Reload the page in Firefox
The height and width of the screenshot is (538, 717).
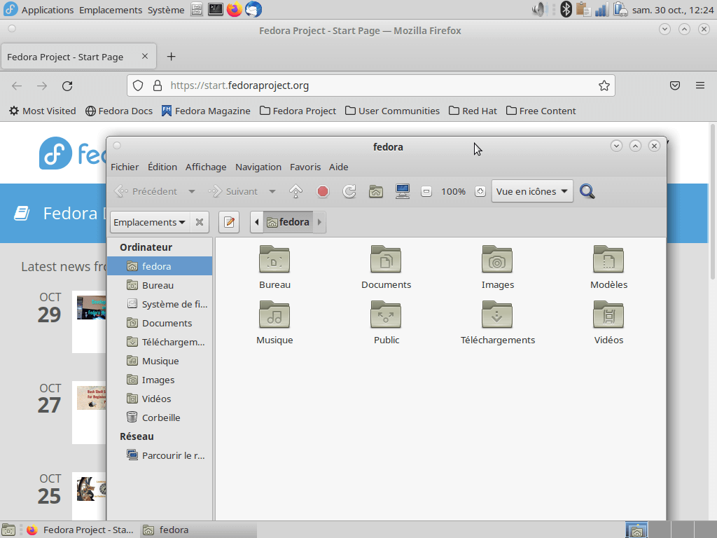pyautogui.click(x=67, y=86)
